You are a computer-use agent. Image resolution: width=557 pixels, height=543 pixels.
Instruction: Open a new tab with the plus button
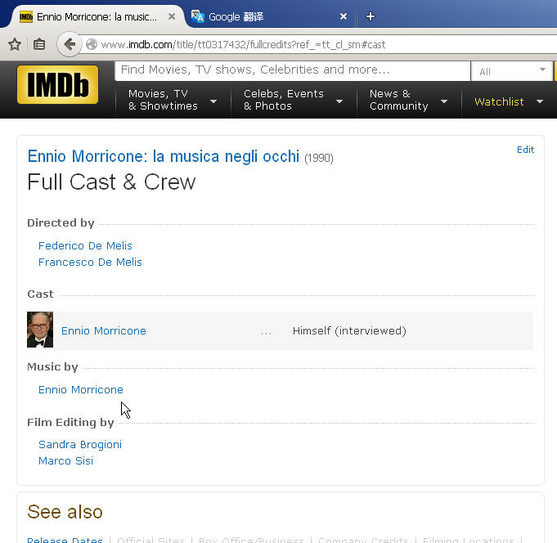coord(371,16)
